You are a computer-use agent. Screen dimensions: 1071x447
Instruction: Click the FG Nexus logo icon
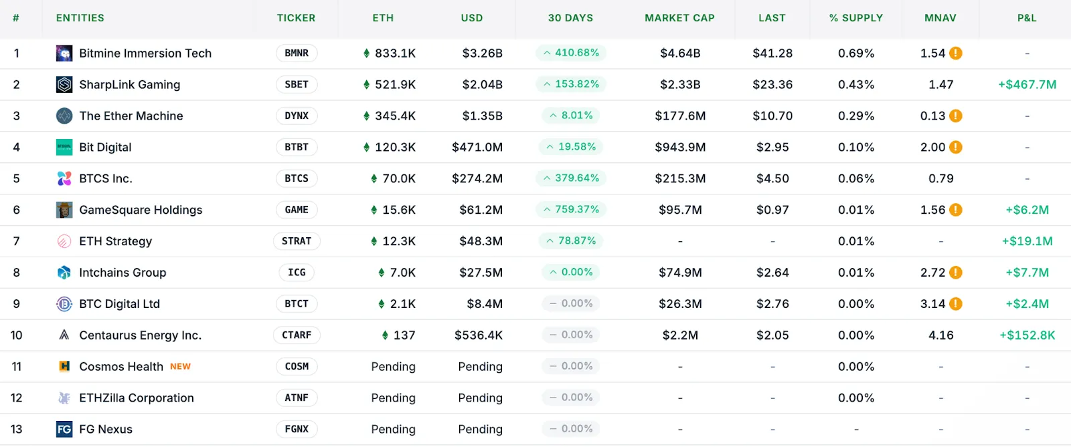click(64, 429)
